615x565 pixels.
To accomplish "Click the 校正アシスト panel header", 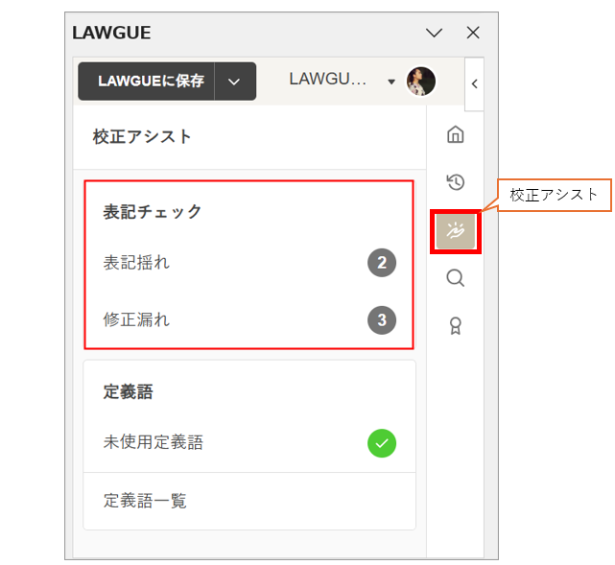I will [x=143, y=136].
